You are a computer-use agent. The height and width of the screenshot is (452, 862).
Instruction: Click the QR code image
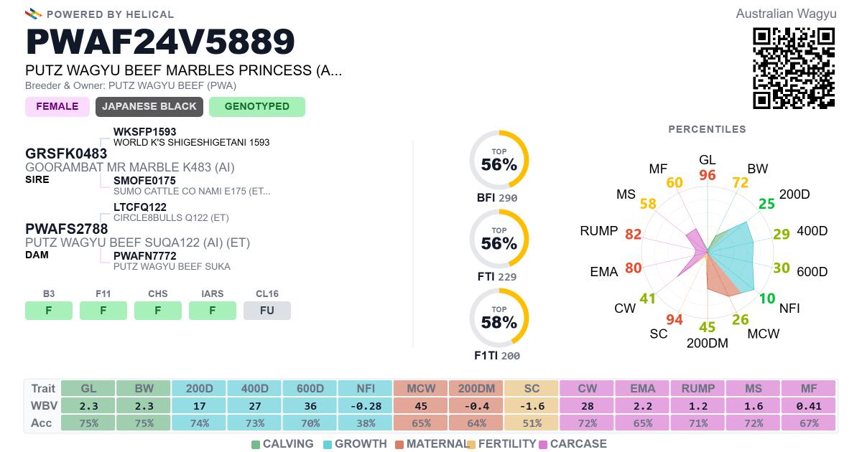tap(794, 68)
